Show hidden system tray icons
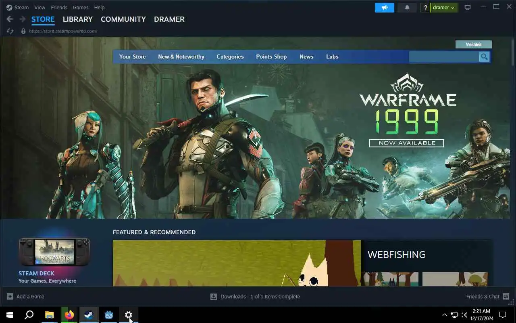Viewport: 516px width, 323px height. click(x=444, y=315)
